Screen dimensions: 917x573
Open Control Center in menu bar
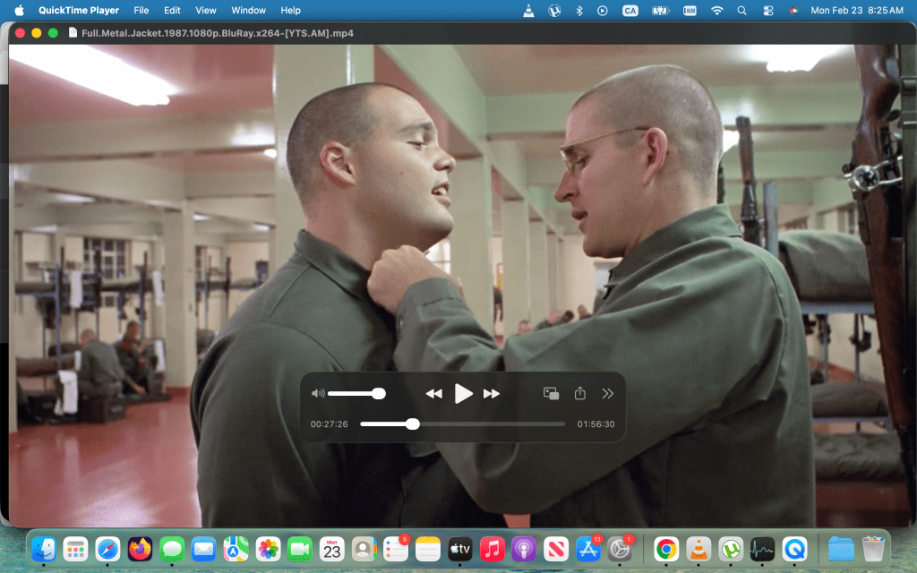(x=767, y=11)
